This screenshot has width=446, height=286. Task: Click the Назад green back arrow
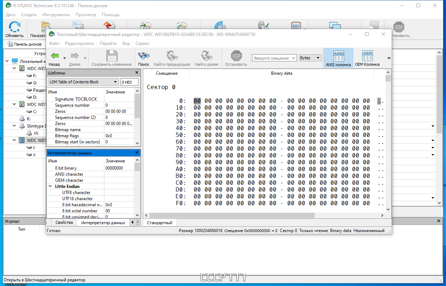(x=55, y=56)
